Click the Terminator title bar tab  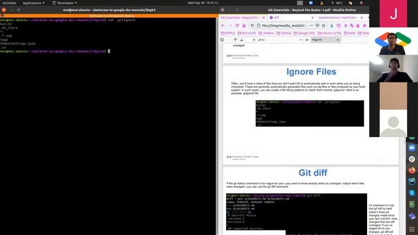point(109,16)
